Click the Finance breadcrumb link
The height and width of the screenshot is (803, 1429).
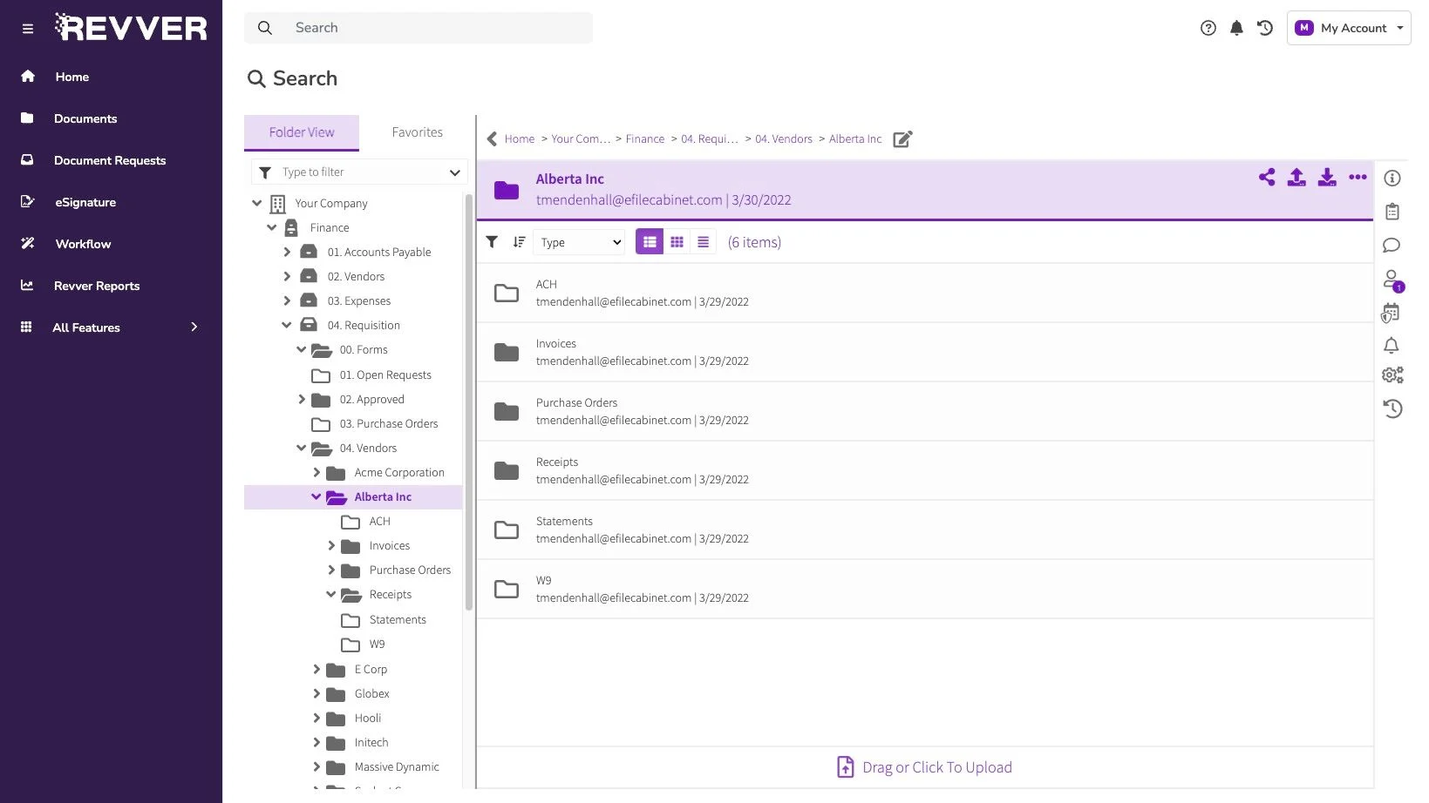pos(645,139)
